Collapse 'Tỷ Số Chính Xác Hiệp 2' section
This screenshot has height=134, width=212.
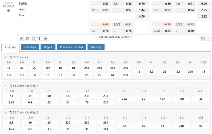click(5, 112)
